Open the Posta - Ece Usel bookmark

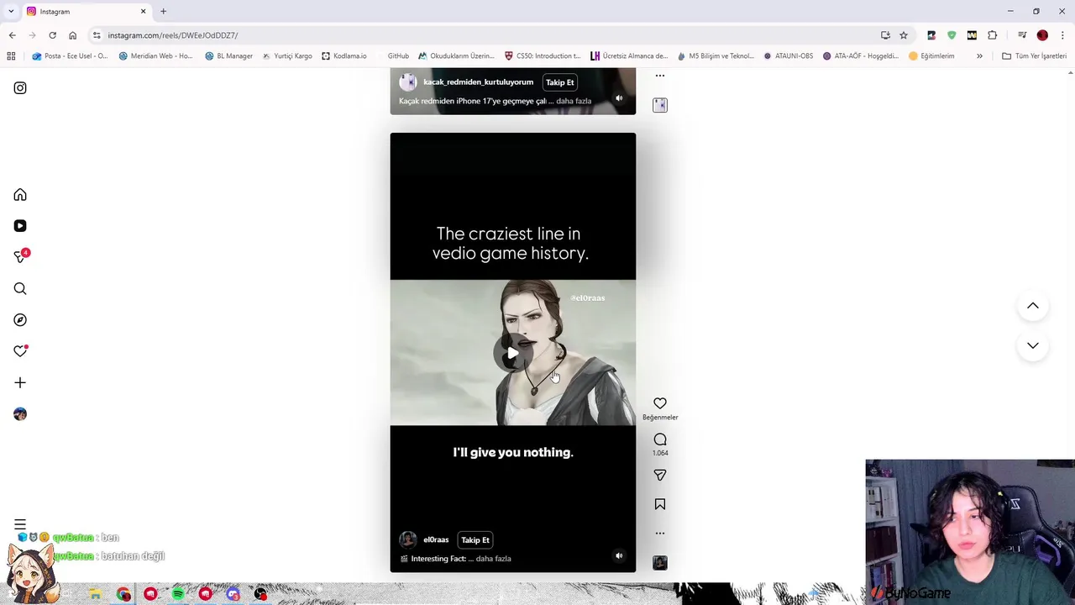click(70, 56)
